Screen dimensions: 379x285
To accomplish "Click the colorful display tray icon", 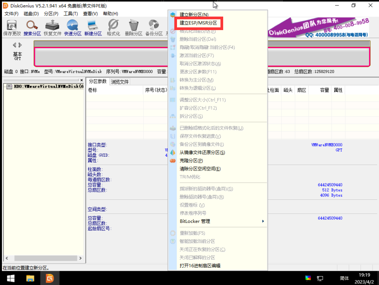I will pos(308,278).
